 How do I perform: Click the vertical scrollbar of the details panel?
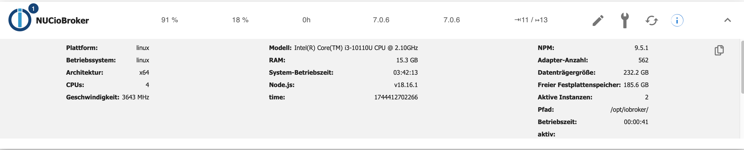[742, 66]
